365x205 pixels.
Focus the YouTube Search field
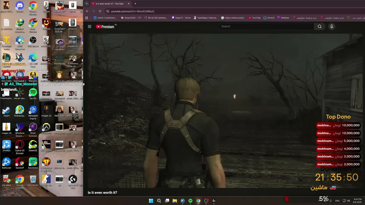point(266,26)
